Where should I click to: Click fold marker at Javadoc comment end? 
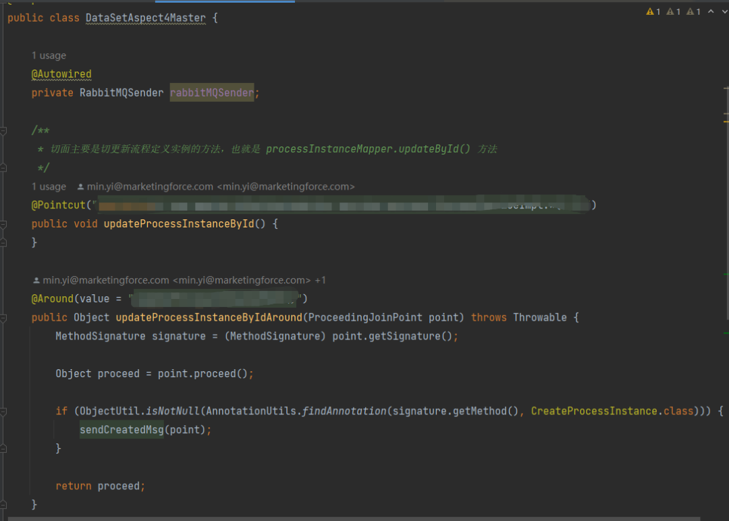click(3, 168)
